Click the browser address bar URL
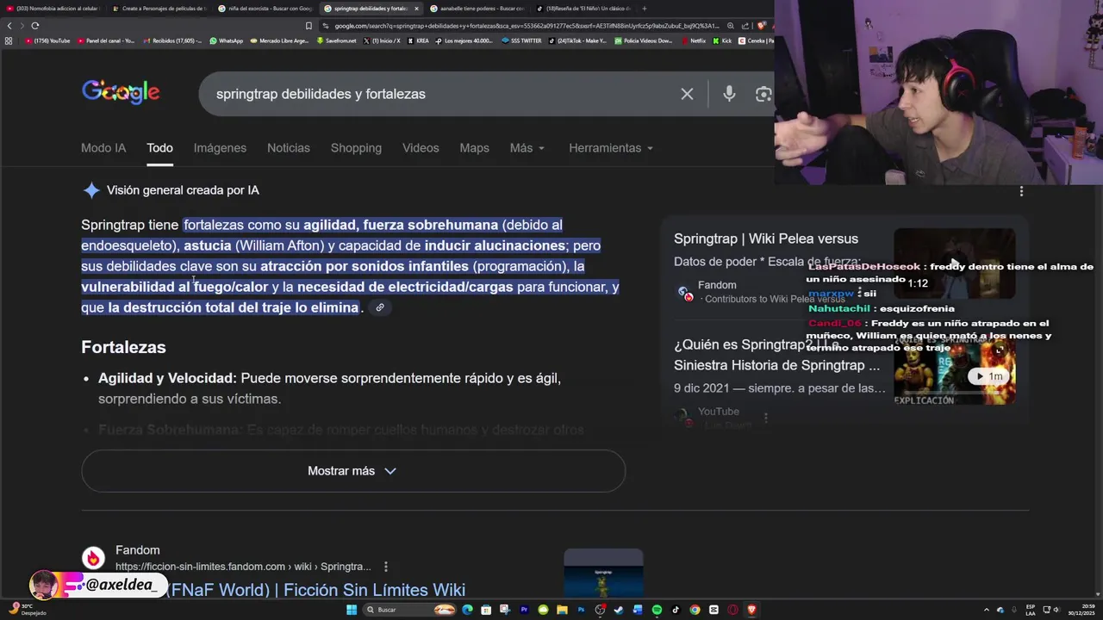1103x620 pixels. click(526, 25)
